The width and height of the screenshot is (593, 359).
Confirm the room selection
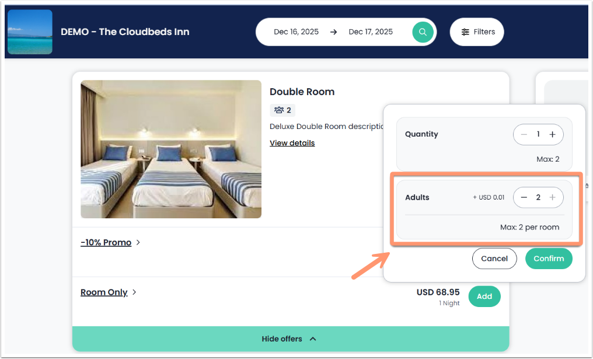[549, 259]
